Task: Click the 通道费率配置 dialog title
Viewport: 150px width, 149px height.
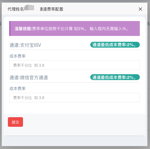Action: [x=52, y=9]
